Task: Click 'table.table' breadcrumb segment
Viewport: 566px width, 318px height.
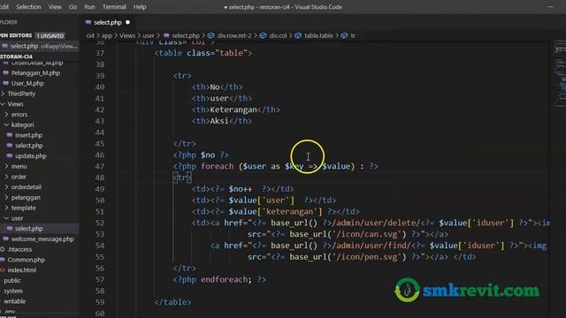Action: pos(318,35)
